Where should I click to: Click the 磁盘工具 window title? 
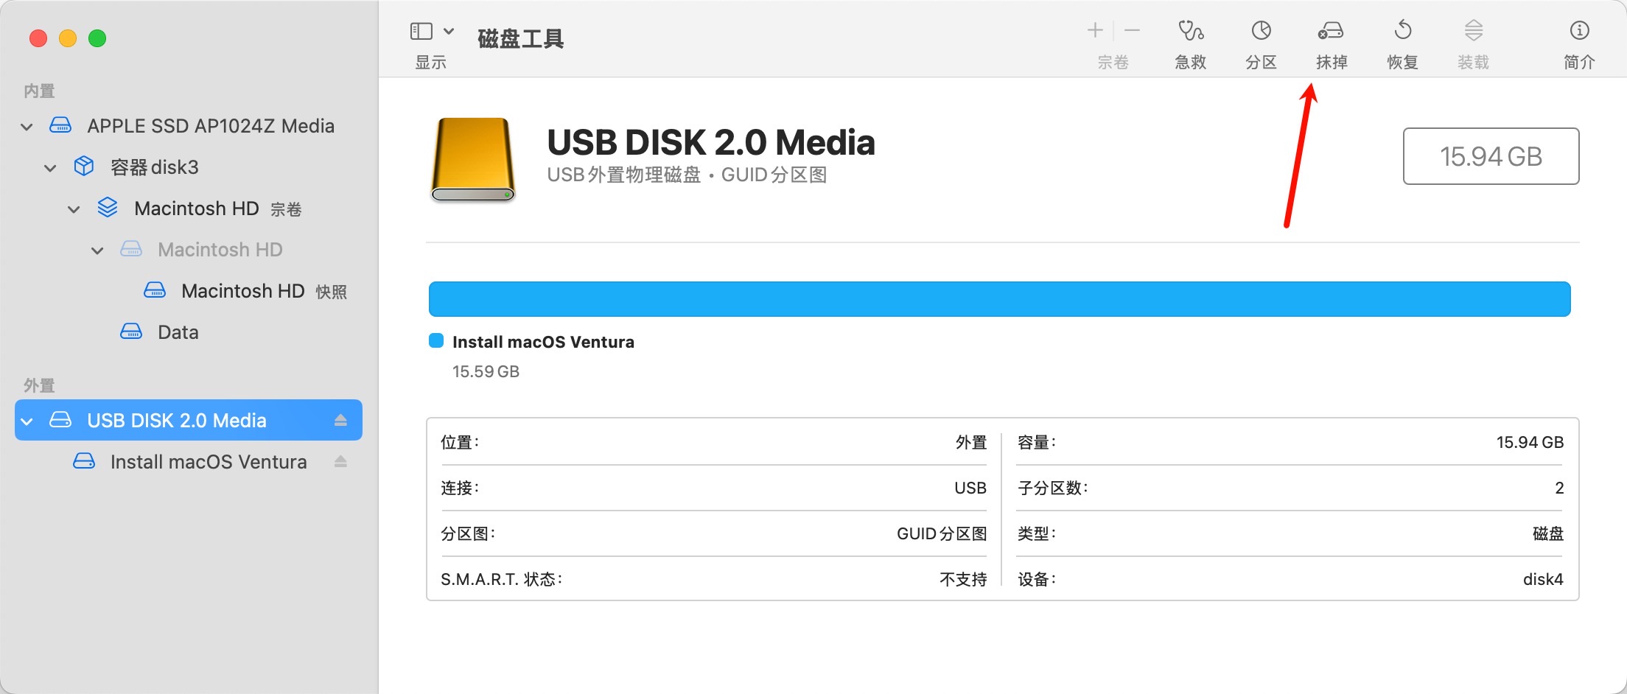[521, 38]
